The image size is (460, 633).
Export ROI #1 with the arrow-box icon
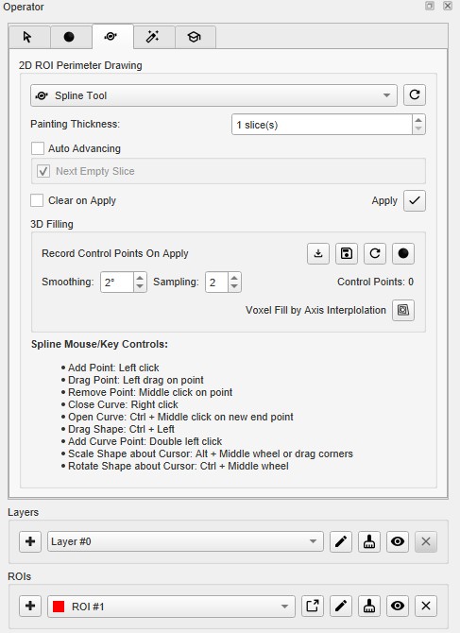click(x=313, y=606)
